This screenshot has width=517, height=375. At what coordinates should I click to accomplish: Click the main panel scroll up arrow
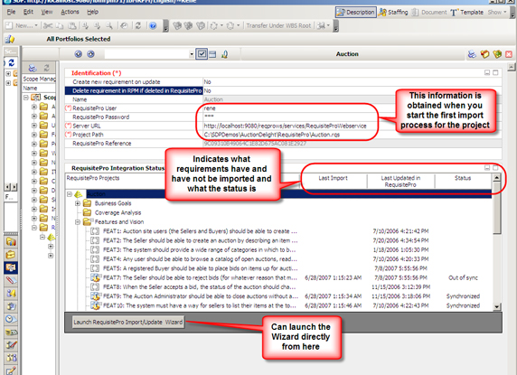pos(512,67)
